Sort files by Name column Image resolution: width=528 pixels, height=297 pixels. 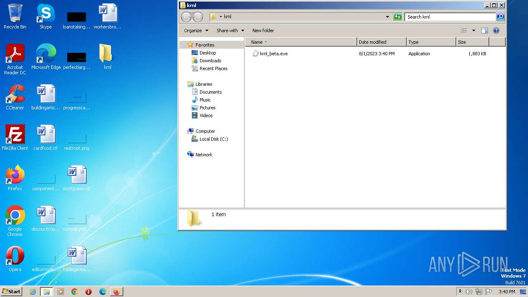click(301, 42)
